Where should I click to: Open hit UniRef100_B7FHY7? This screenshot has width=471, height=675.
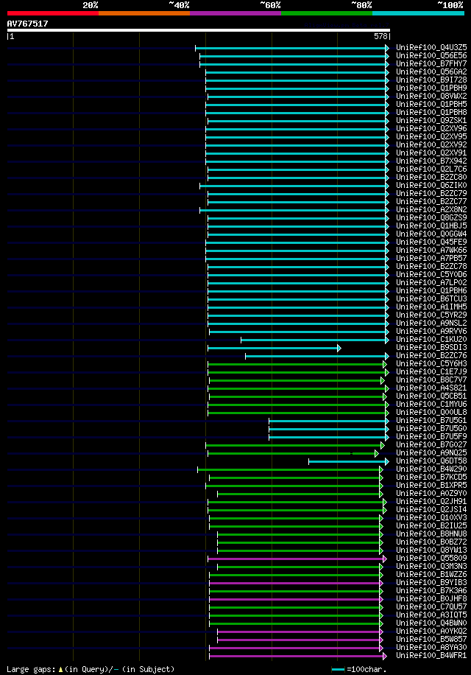point(431,63)
